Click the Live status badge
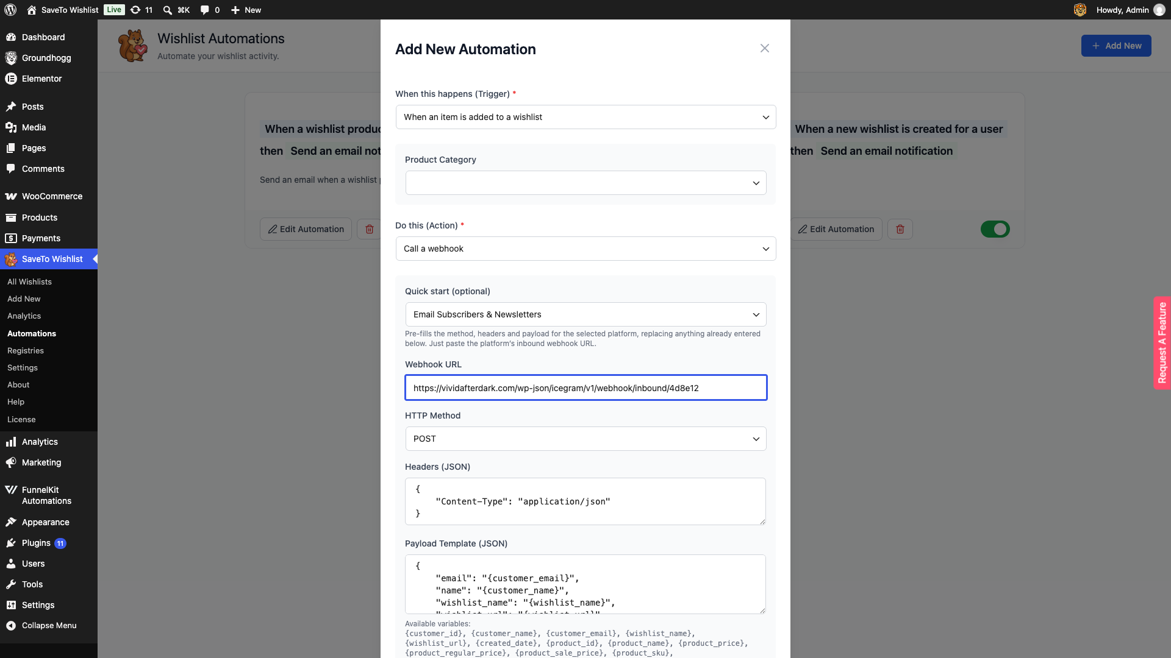 (x=114, y=10)
